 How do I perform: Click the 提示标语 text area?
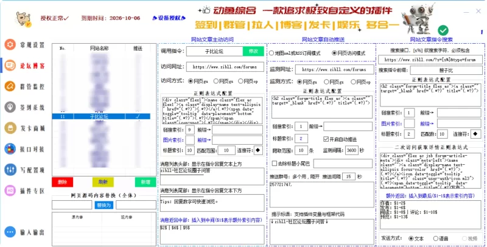pyautogui.click(x=322, y=232)
